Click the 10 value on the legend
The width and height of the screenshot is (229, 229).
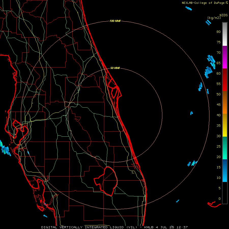(x=219, y=178)
